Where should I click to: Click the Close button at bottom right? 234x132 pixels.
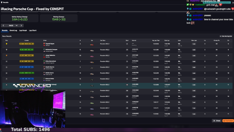pos(217,121)
